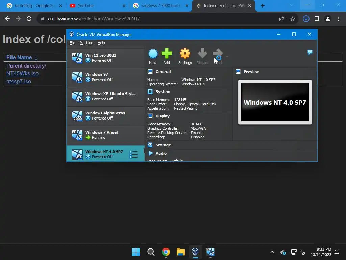Click the General section header

[x=163, y=72]
